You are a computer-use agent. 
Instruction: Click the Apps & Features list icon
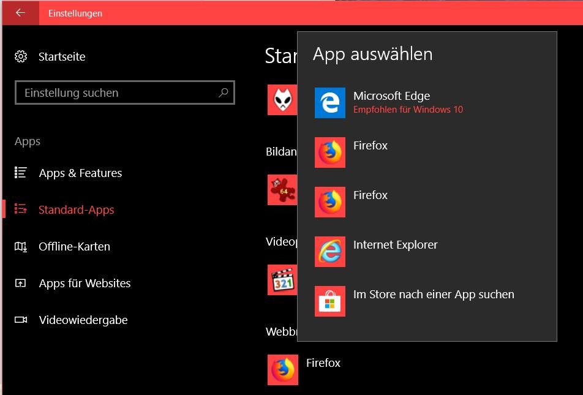[x=20, y=173]
